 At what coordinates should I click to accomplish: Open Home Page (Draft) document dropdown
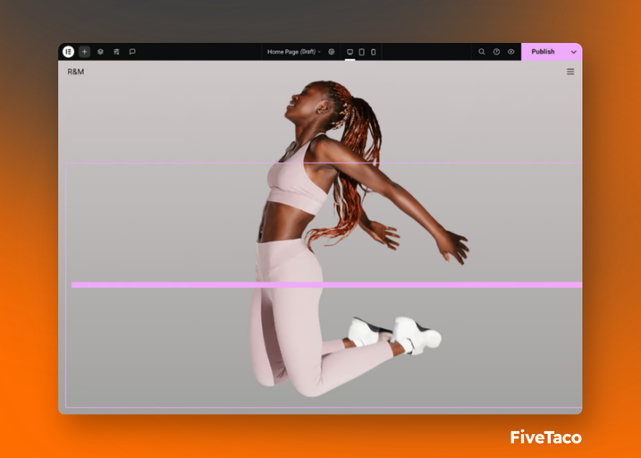click(x=294, y=52)
